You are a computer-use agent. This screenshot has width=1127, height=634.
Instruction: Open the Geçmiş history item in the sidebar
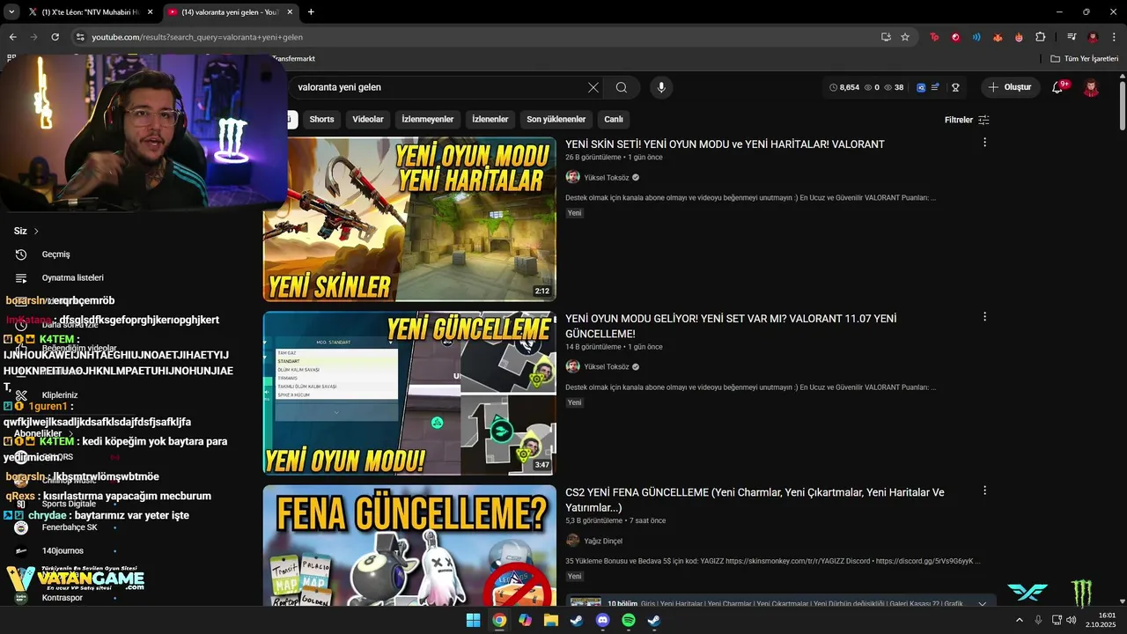55,254
